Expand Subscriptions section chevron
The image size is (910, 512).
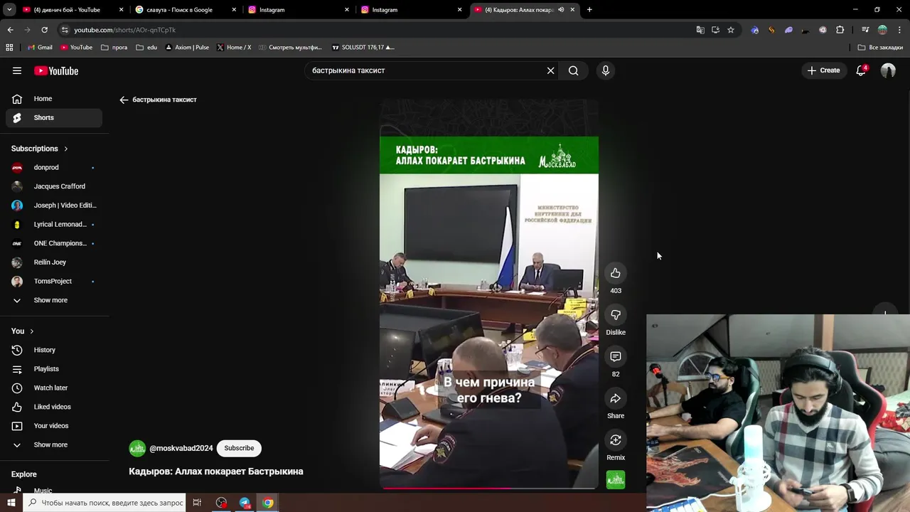tap(65, 149)
